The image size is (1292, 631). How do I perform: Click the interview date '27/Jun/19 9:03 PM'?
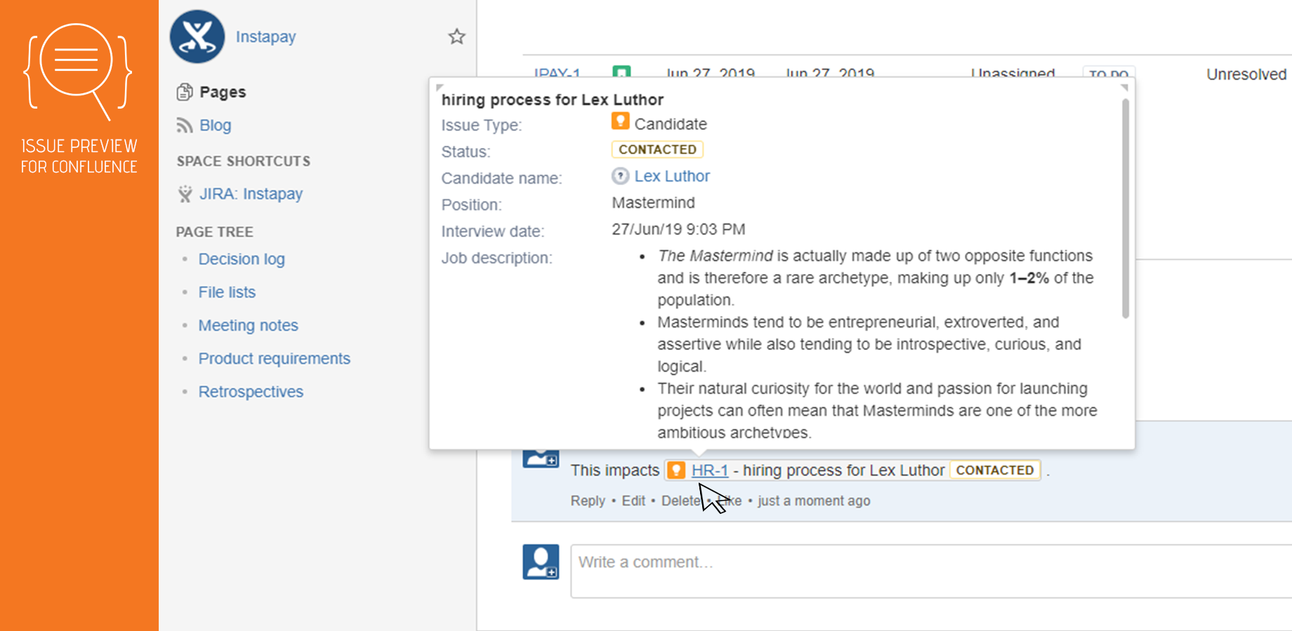[x=678, y=229]
